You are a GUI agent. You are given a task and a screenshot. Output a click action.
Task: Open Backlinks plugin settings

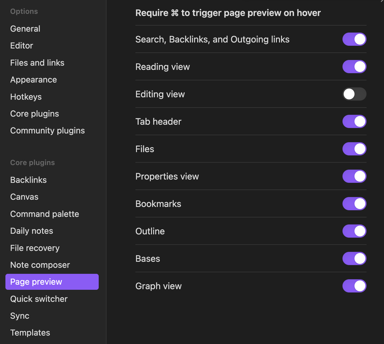(29, 180)
